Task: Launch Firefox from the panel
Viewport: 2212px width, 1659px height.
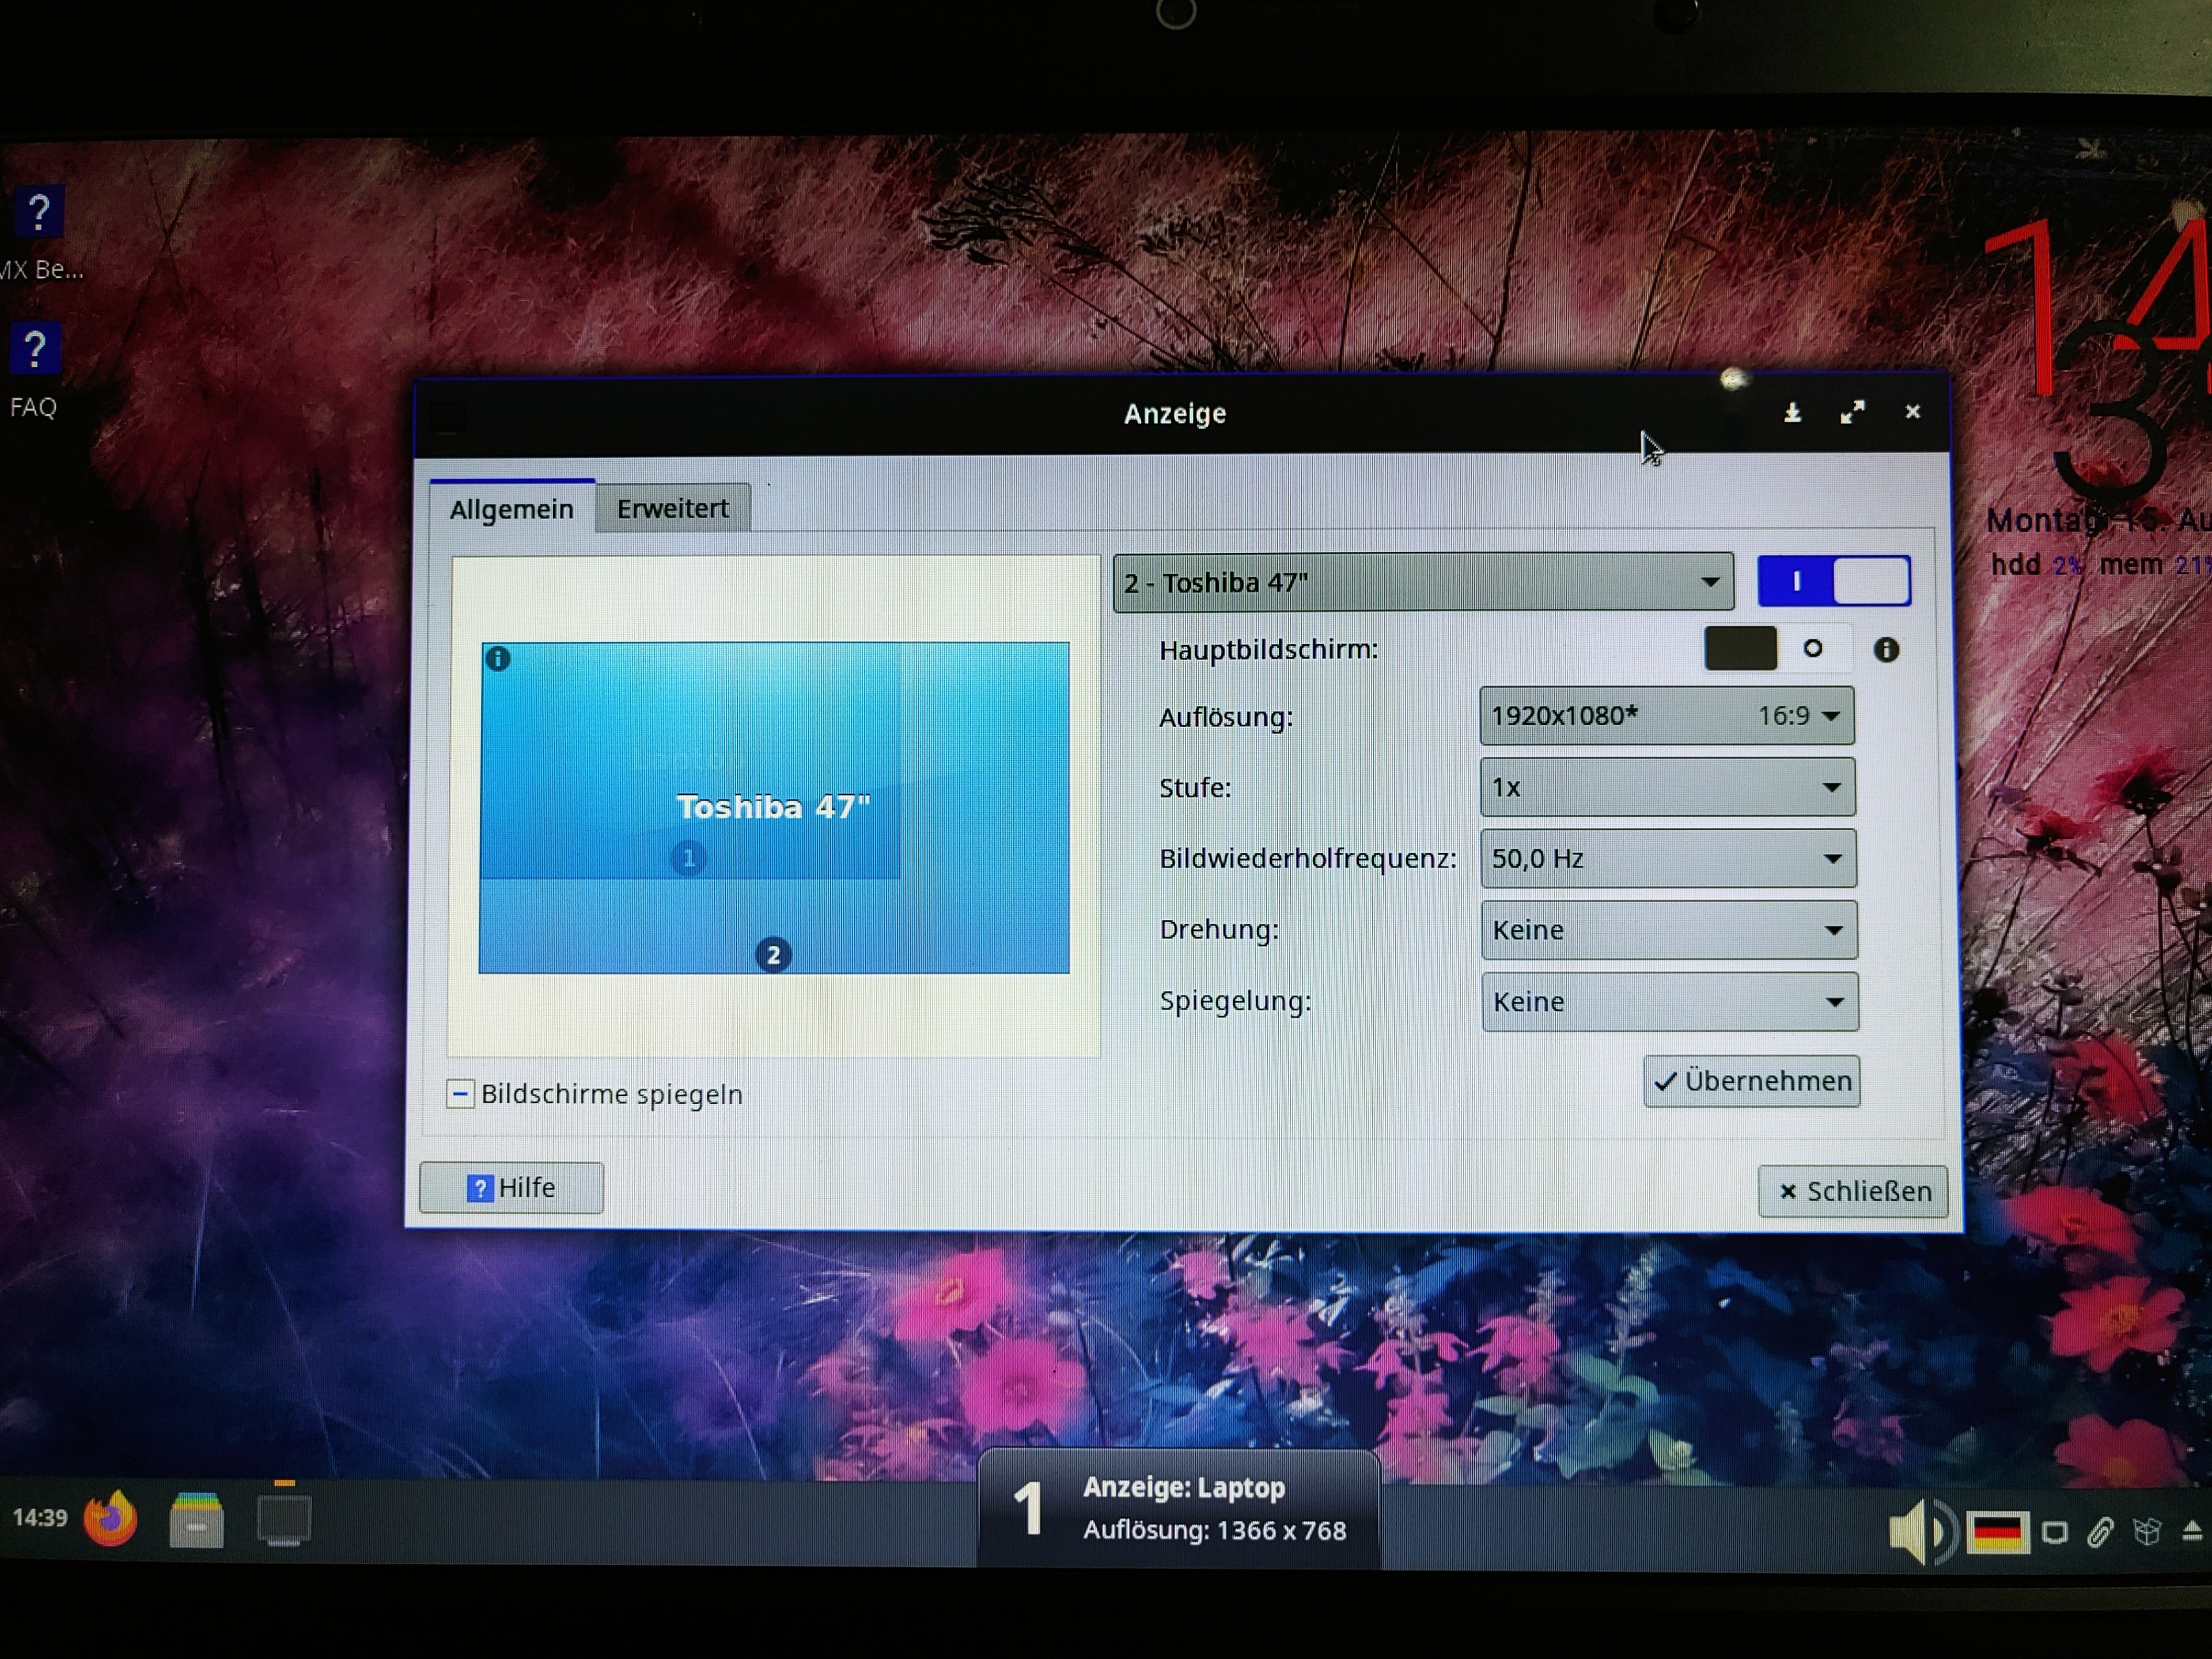Action: (x=110, y=1519)
